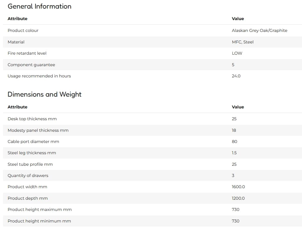Click the Material attribute label

point(16,42)
